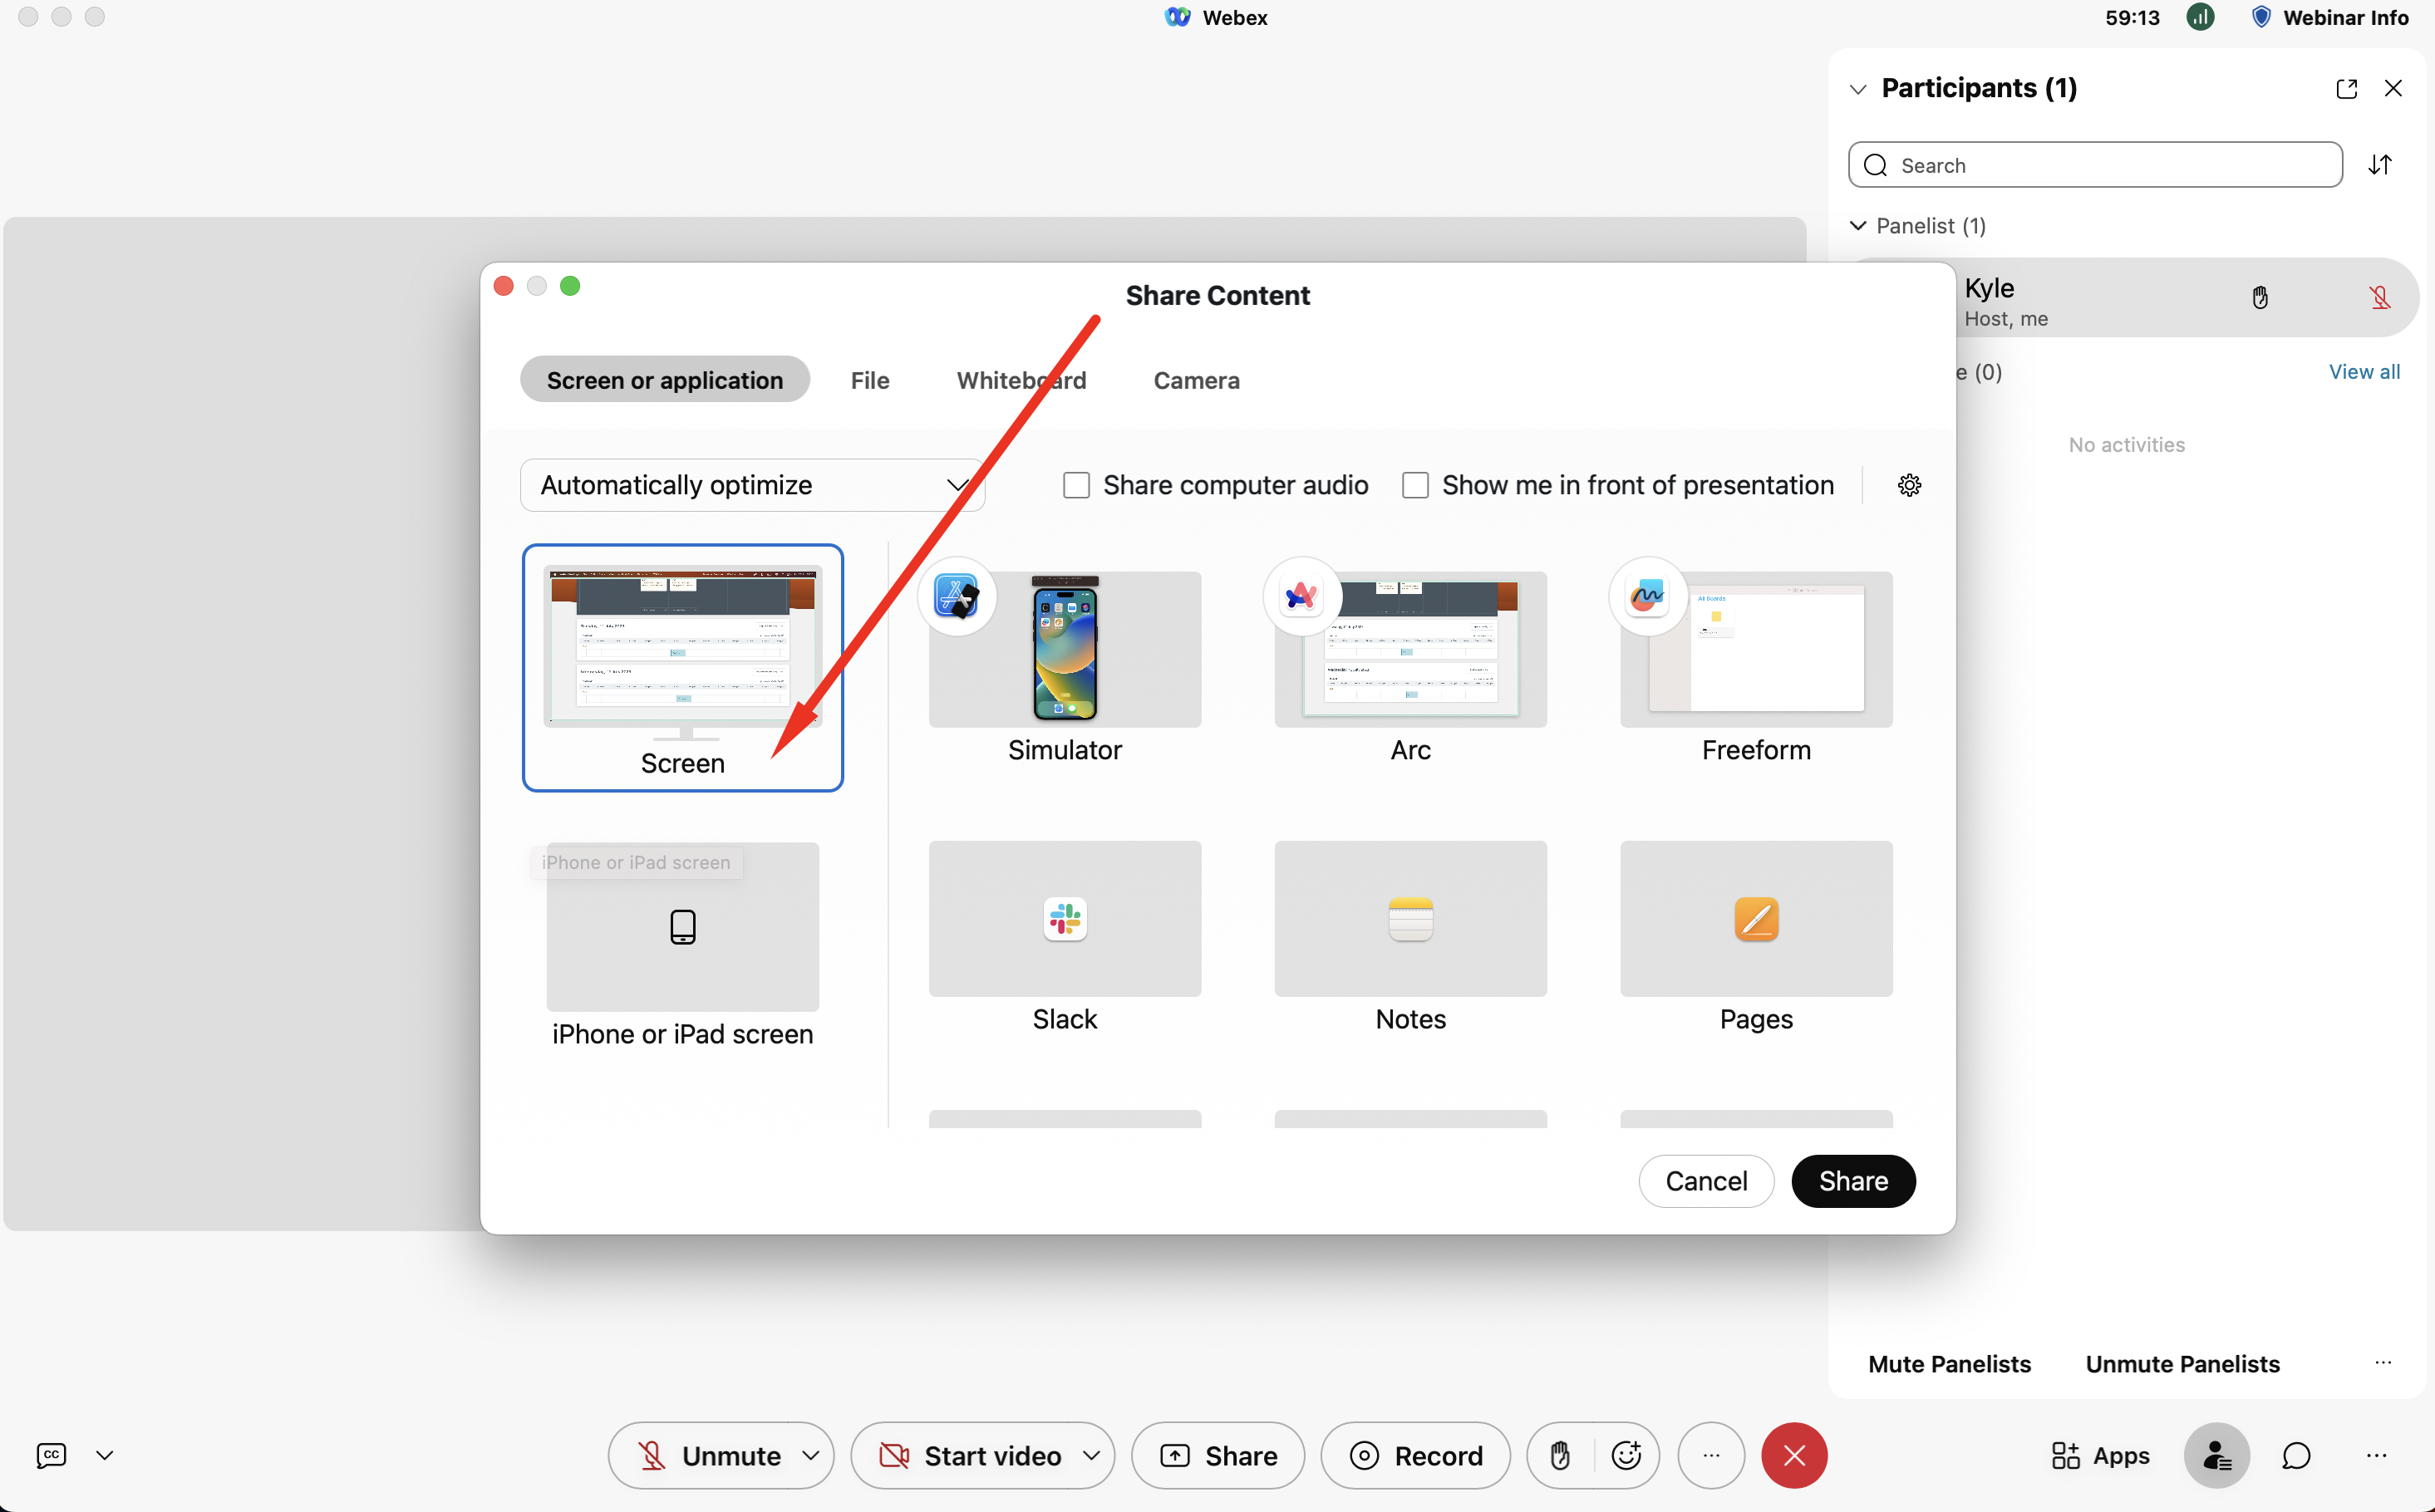Click the sort participants icon
Screen dimensions: 2435x1512
[x=2380, y=165]
